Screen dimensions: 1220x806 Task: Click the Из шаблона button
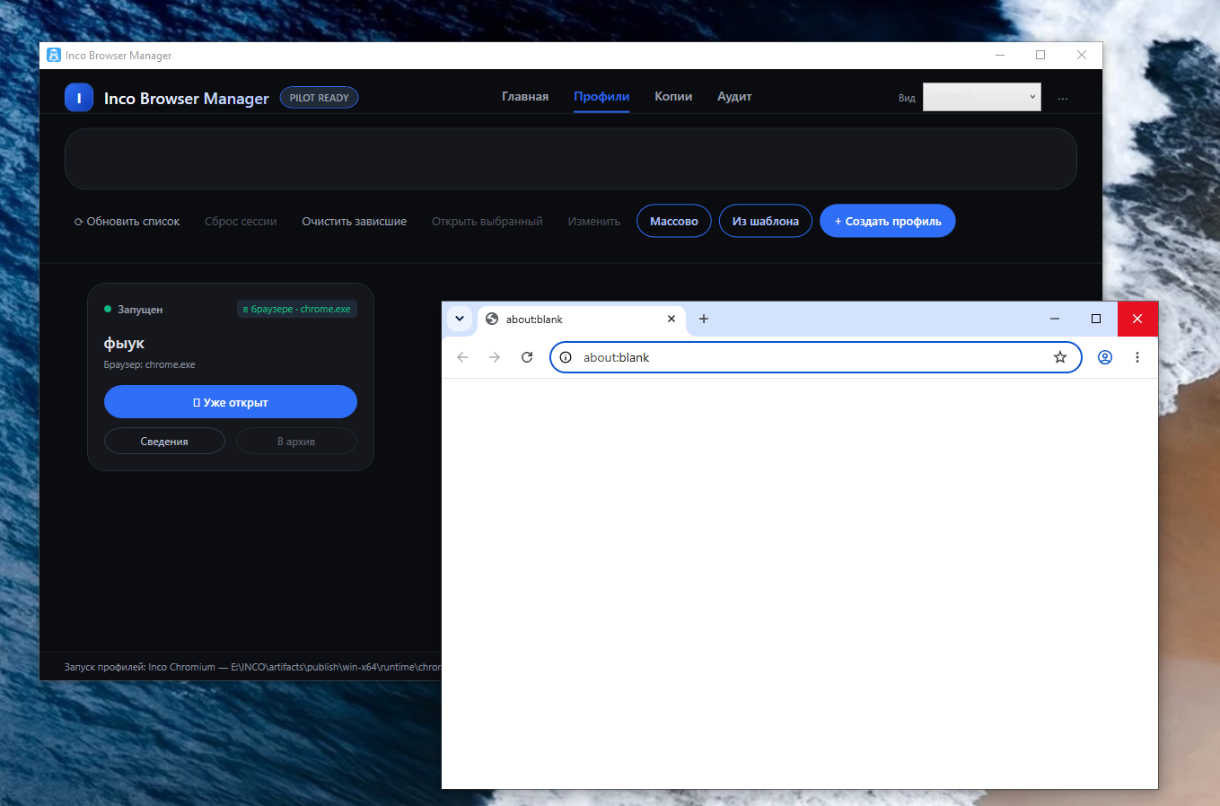[766, 221]
